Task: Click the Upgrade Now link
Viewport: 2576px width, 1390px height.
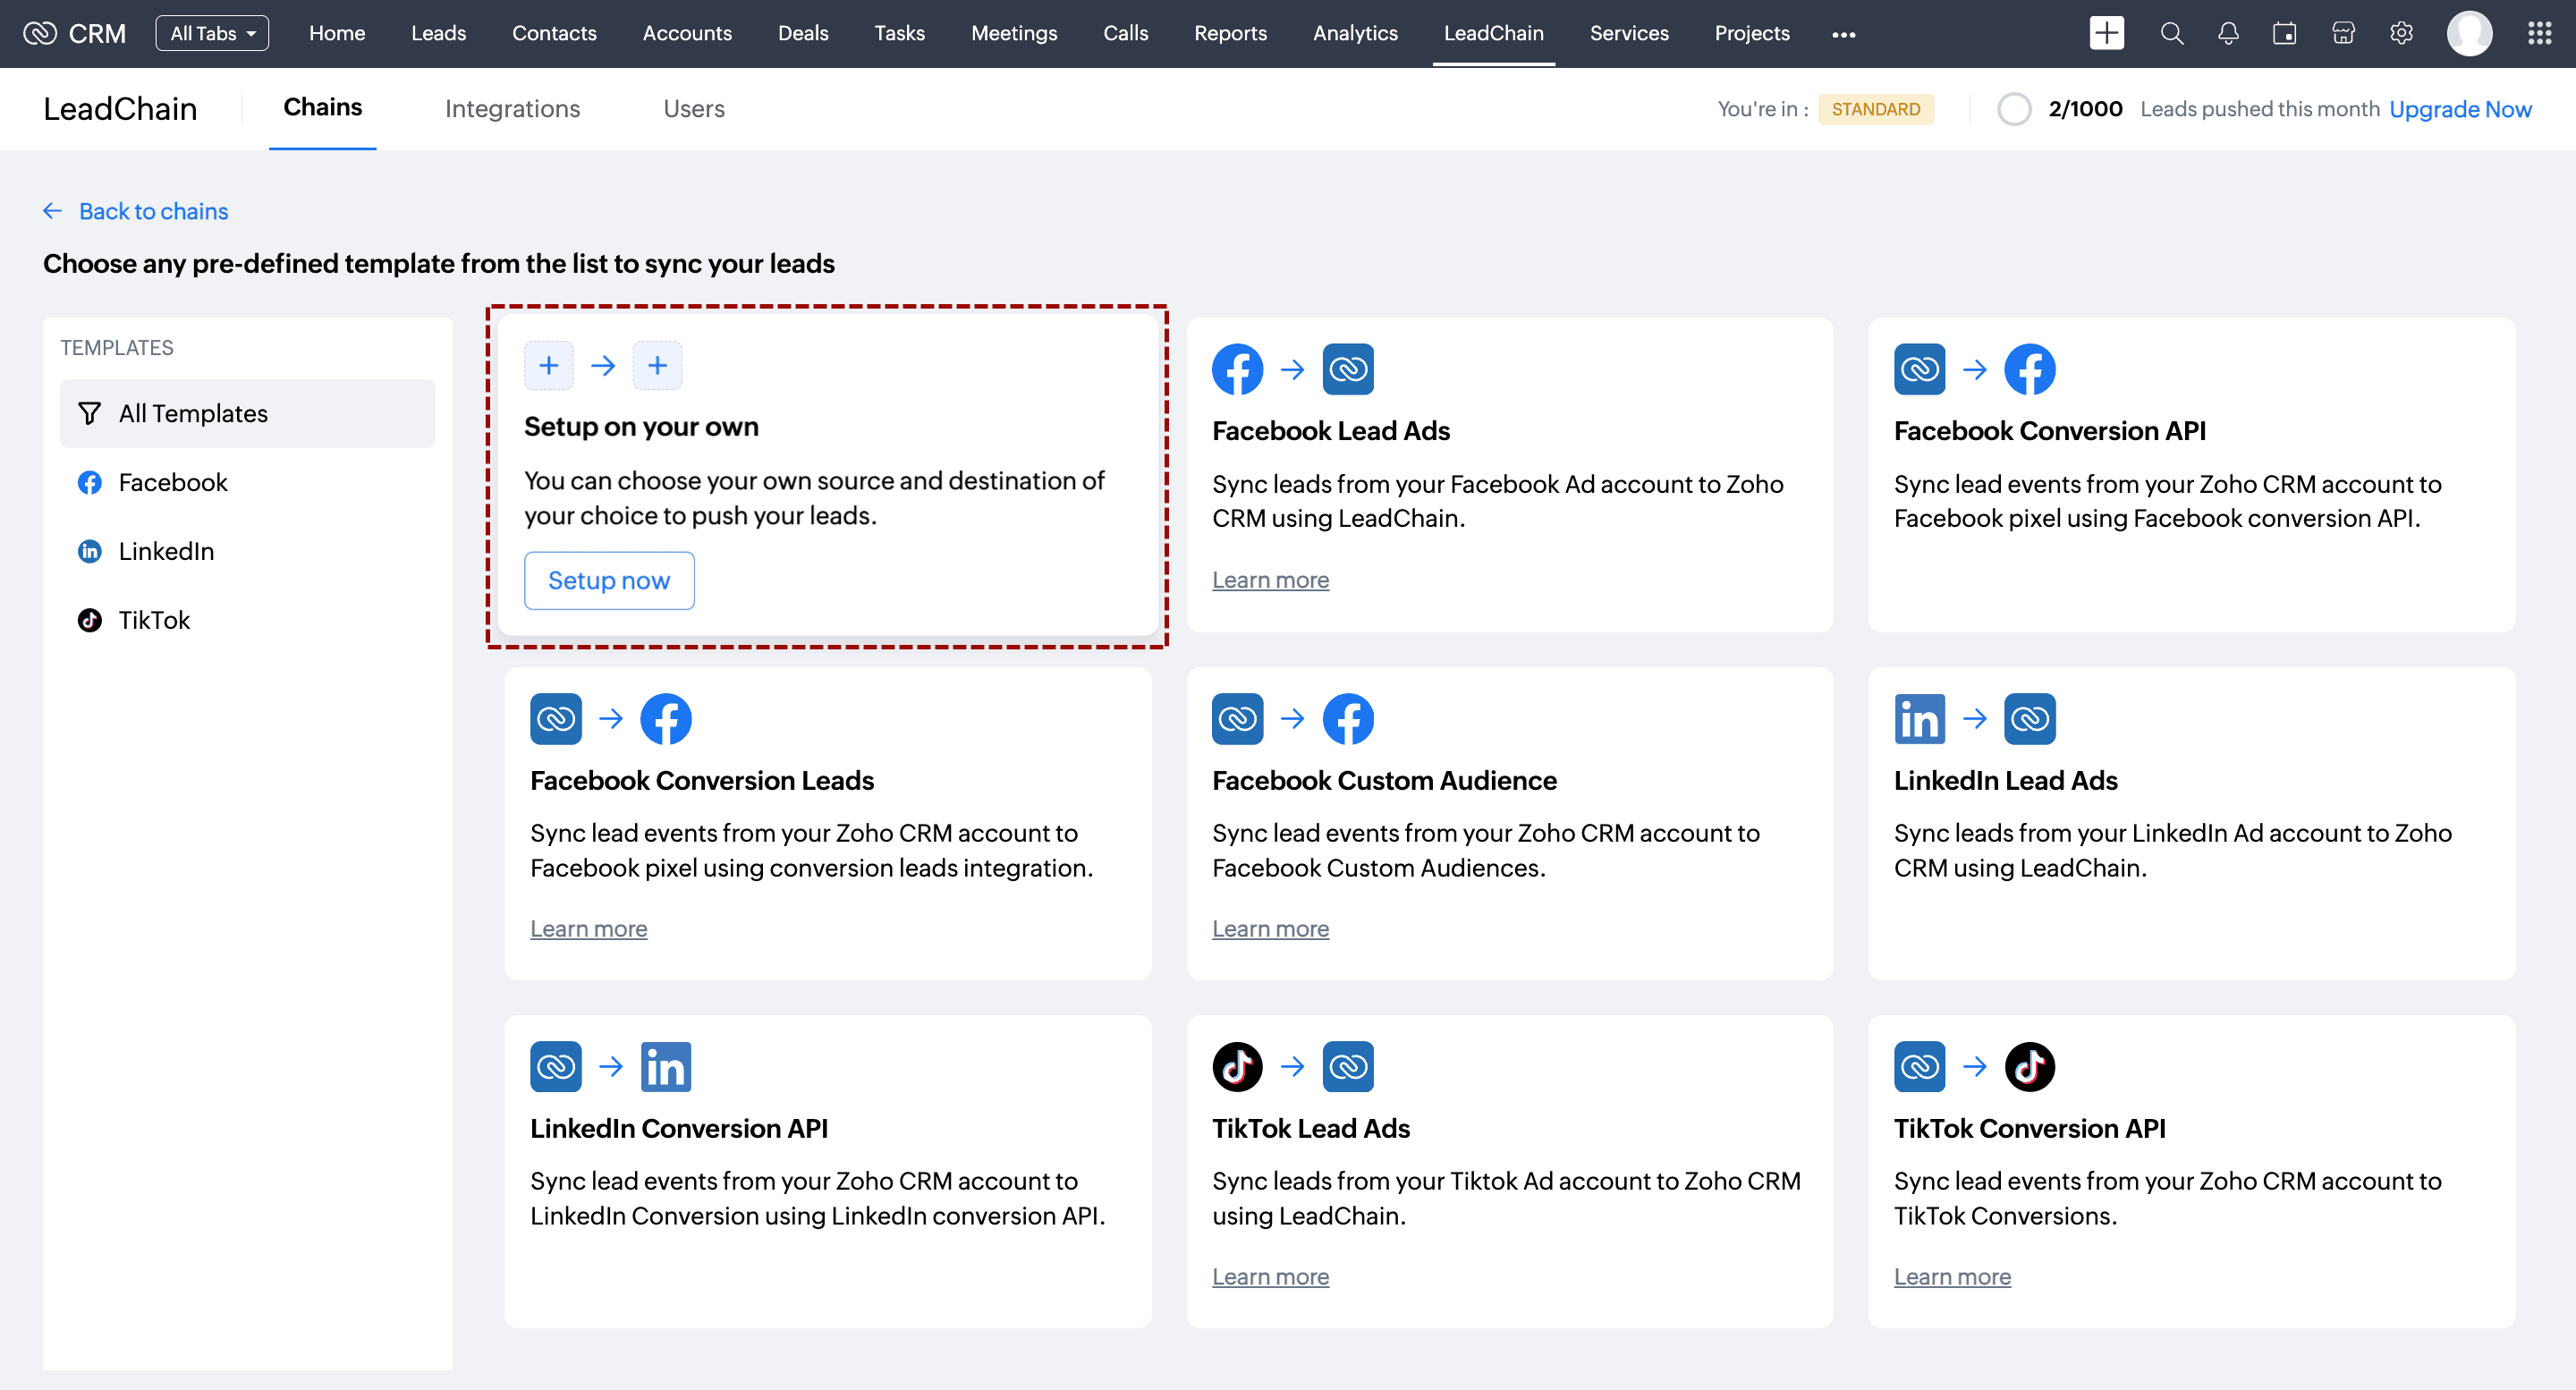Action: [x=2460, y=108]
